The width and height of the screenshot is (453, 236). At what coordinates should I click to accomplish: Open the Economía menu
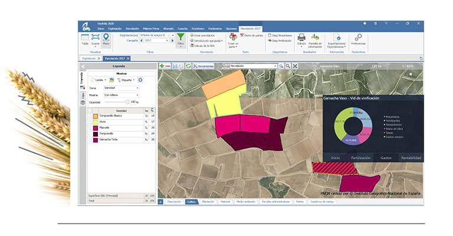[198, 29]
